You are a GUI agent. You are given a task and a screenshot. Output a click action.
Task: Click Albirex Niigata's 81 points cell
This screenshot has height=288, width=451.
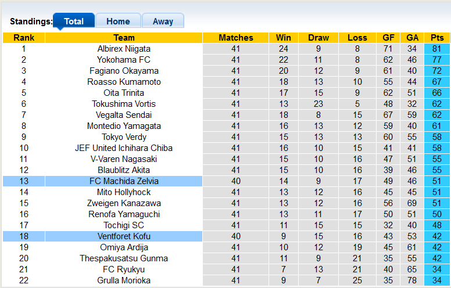click(437, 49)
